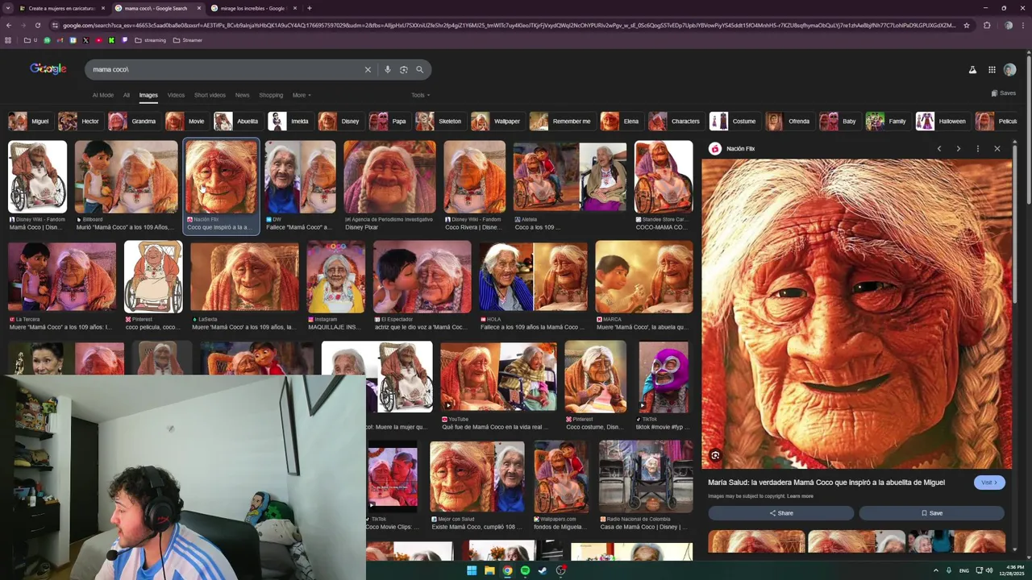
Task: Save the previewed image with Save button
Action: [x=931, y=513]
